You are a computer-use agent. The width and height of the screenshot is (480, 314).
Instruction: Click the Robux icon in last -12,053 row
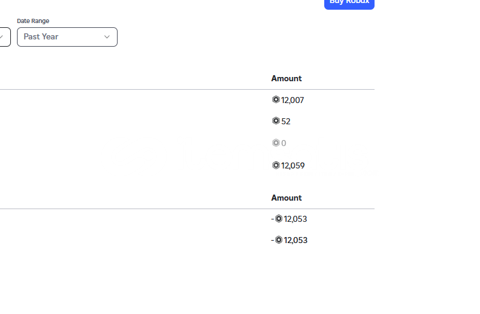(x=279, y=239)
